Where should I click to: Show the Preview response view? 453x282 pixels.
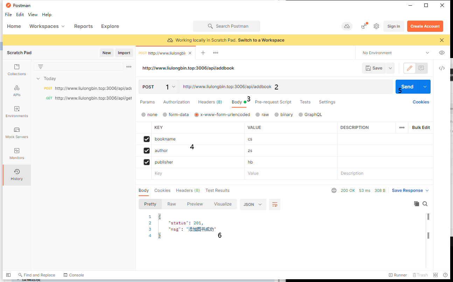[195, 204]
